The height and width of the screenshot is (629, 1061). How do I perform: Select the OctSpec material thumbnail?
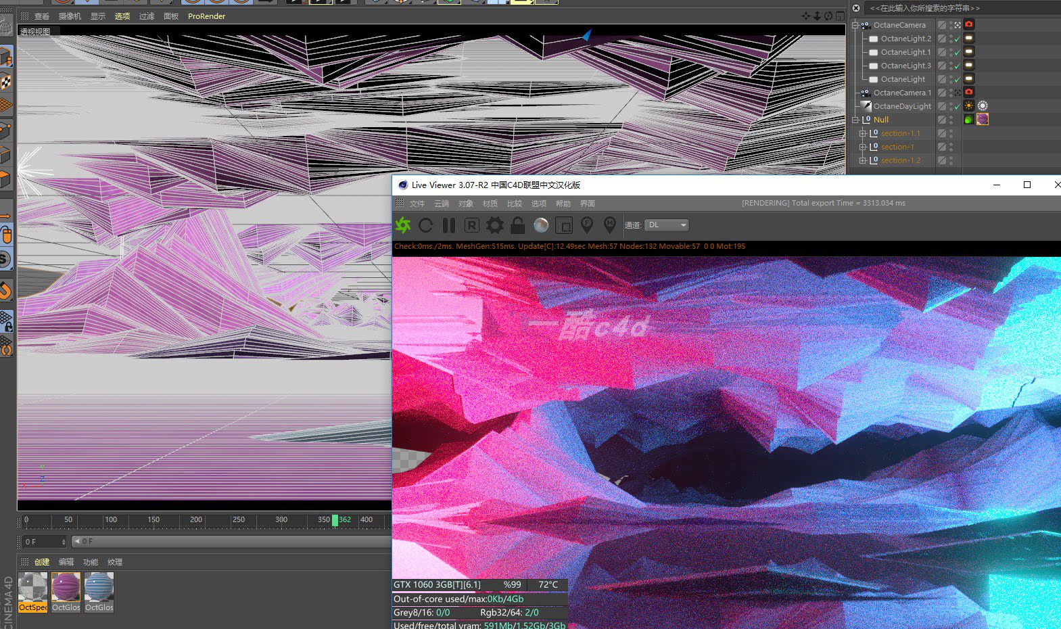(33, 592)
